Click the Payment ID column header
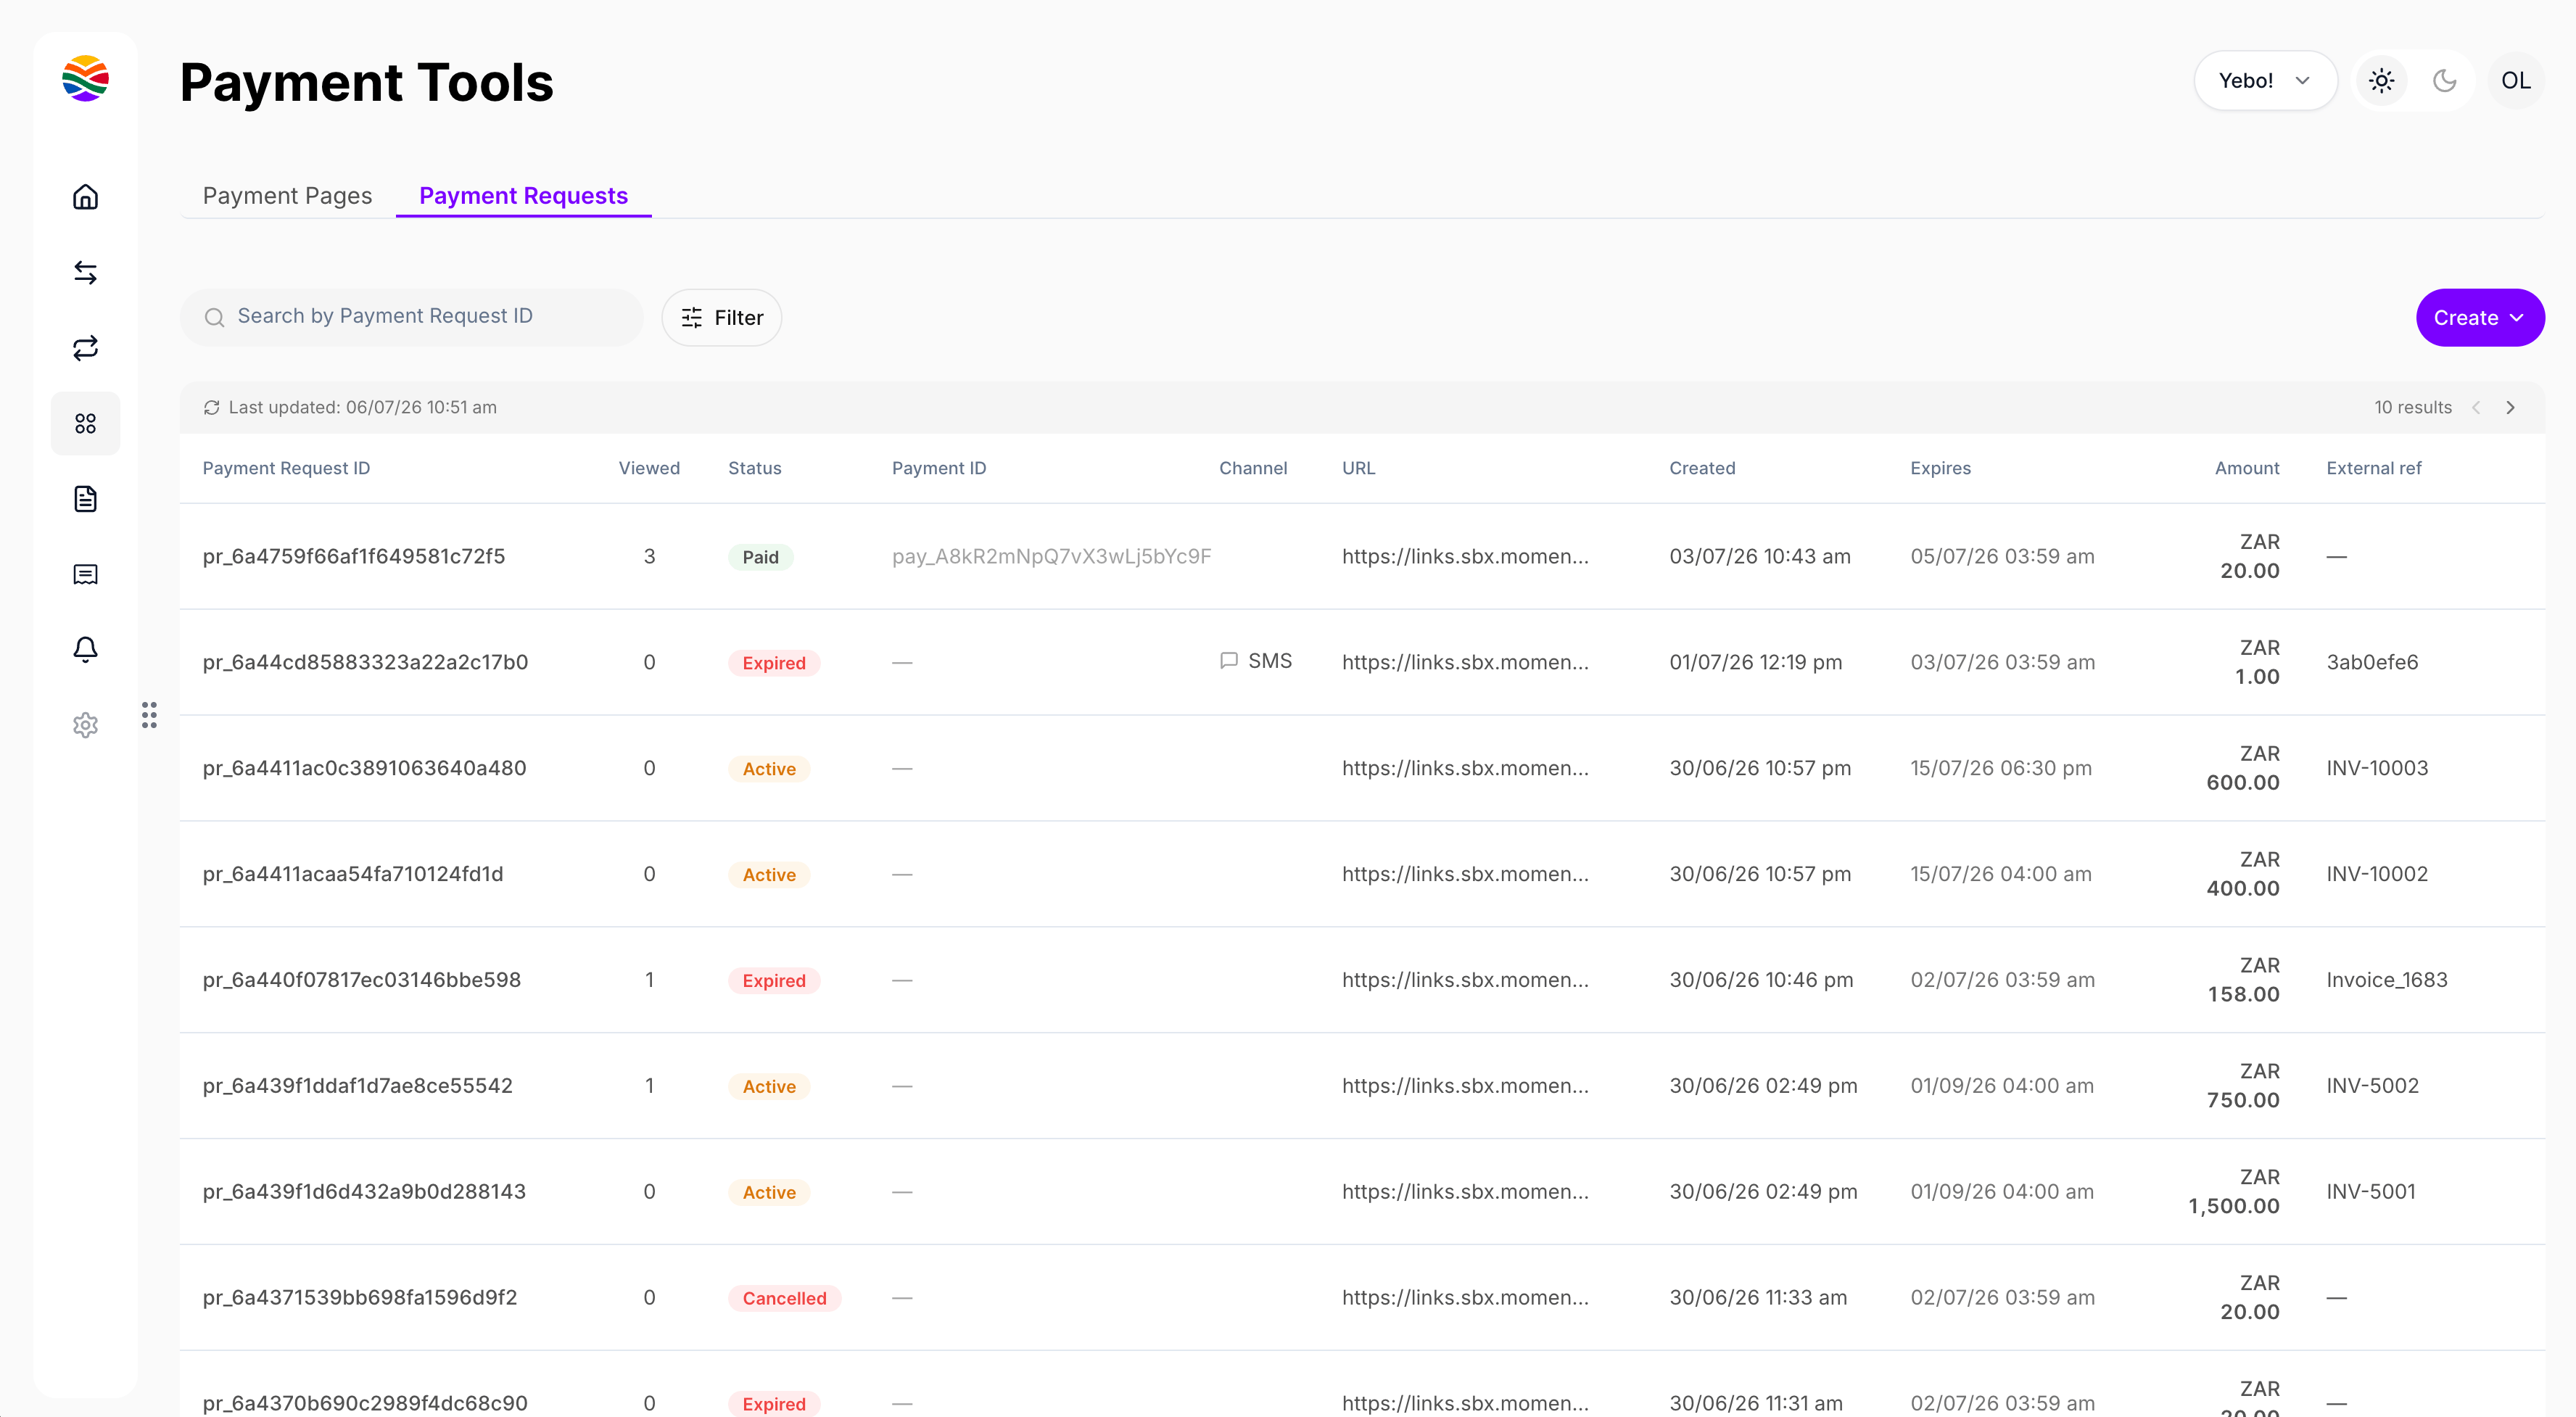Image resolution: width=2576 pixels, height=1417 pixels. pos(939,468)
